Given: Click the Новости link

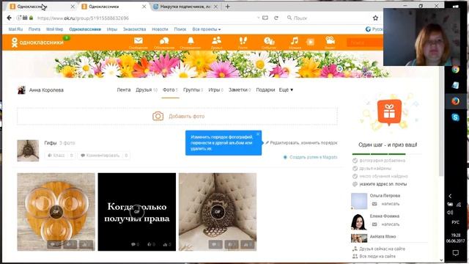Looking at the screenshot, I should tap(160, 29).
